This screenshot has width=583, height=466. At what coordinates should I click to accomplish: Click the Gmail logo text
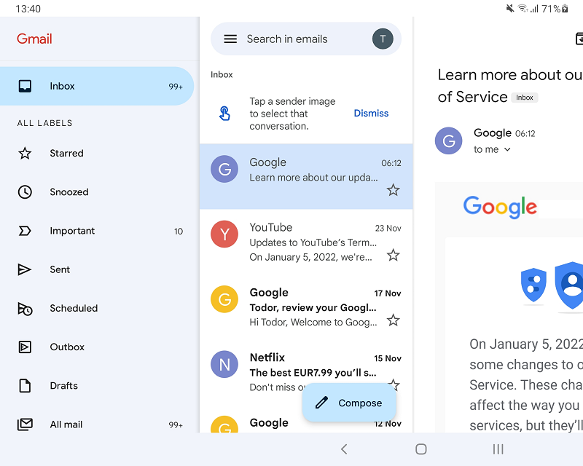click(x=34, y=39)
